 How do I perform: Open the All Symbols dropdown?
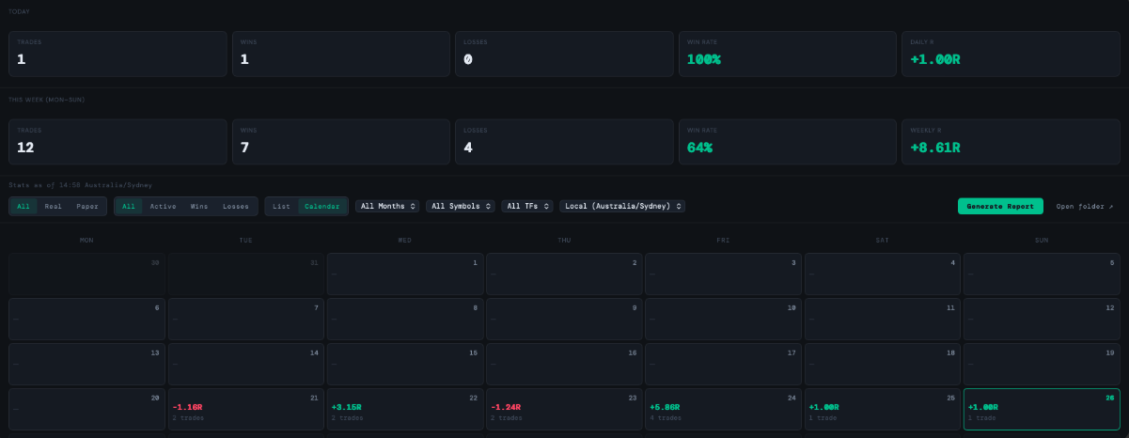[461, 206]
